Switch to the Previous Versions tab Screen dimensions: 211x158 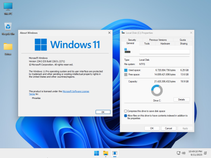pos(158,40)
